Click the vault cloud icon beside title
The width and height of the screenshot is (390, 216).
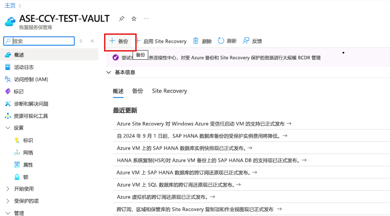coord(10,22)
